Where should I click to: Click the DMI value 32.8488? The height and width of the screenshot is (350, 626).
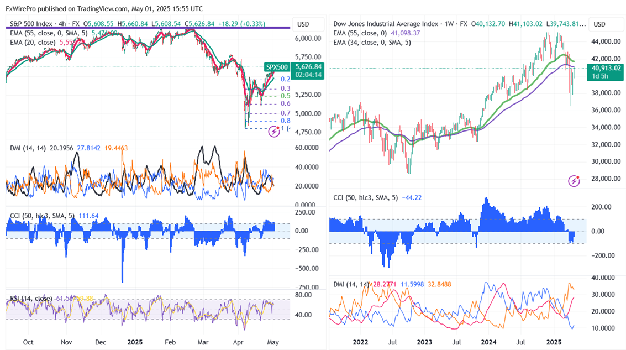[440, 284]
